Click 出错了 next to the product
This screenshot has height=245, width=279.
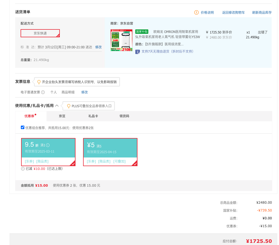click(x=263, y=32)
